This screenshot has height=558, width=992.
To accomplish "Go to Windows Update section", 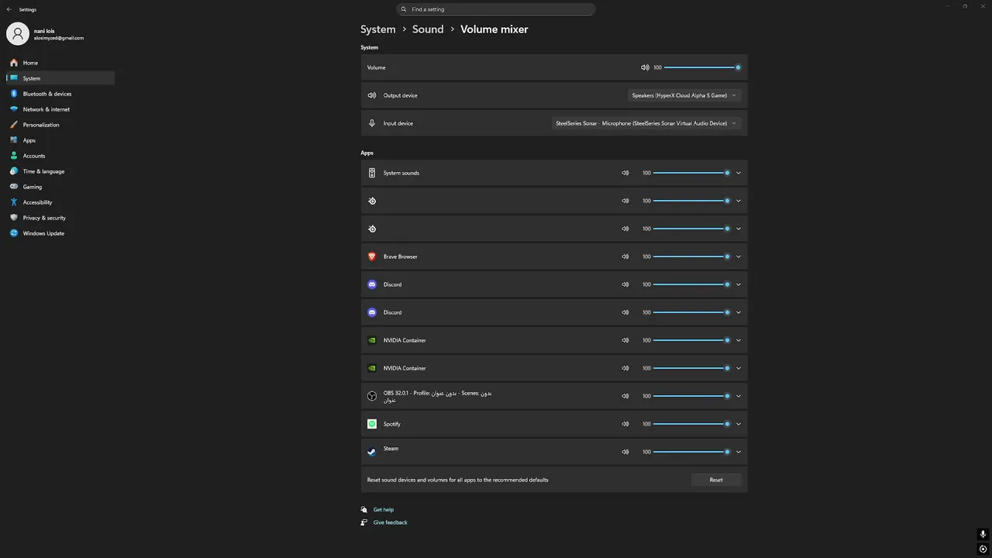I will (43, 233).
